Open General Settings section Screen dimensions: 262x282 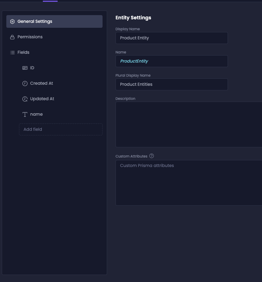coord(54,21)
